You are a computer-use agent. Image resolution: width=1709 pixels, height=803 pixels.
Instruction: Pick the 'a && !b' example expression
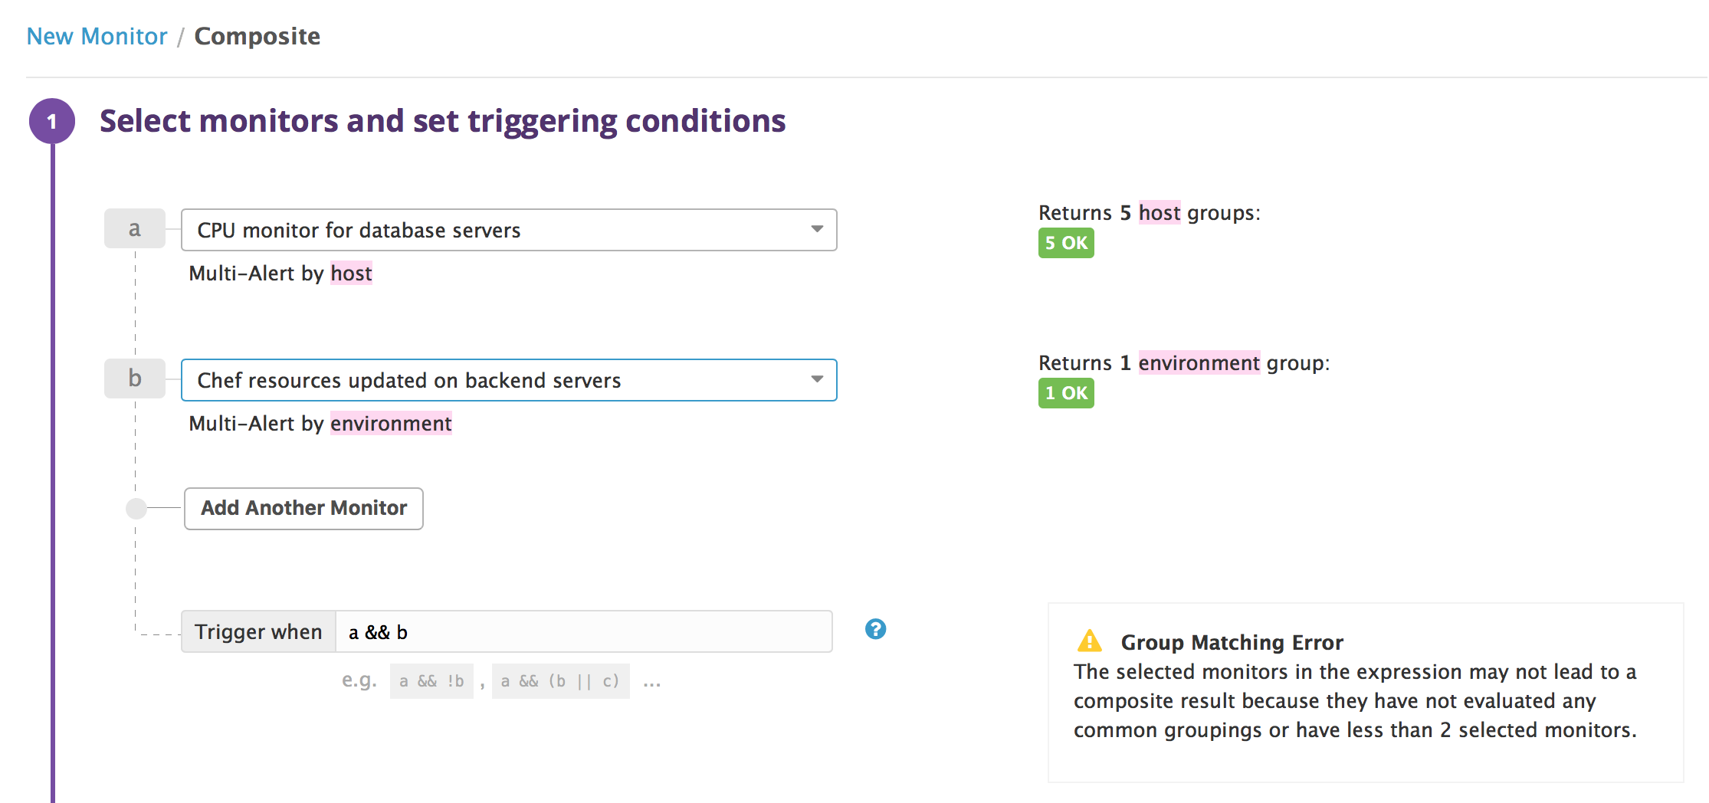(431, 681)
